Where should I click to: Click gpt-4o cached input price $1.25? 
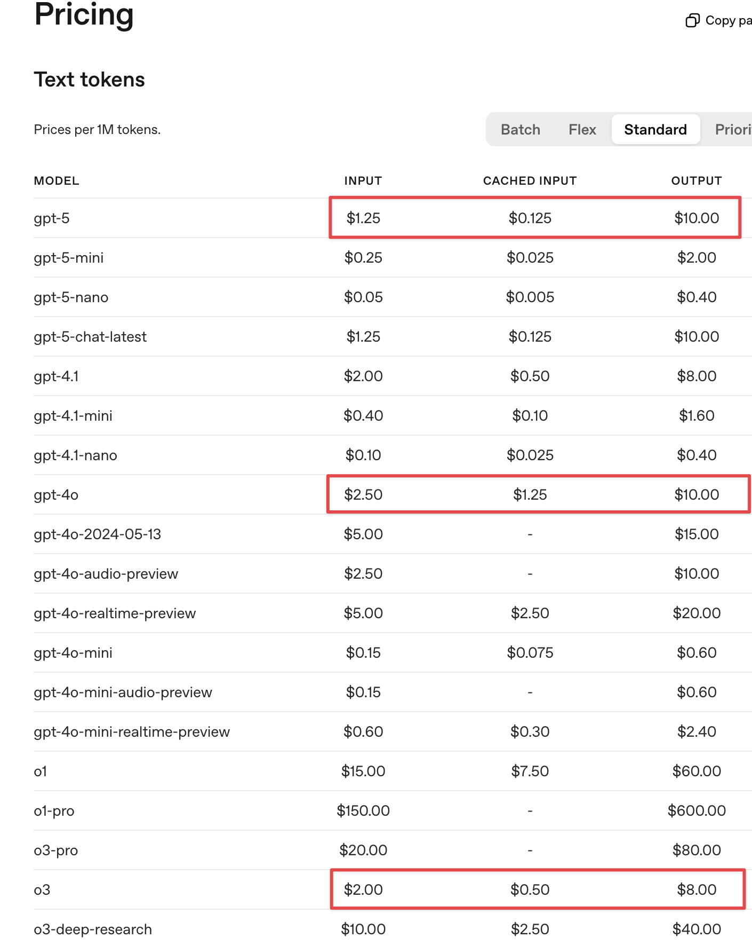(530, 494)
